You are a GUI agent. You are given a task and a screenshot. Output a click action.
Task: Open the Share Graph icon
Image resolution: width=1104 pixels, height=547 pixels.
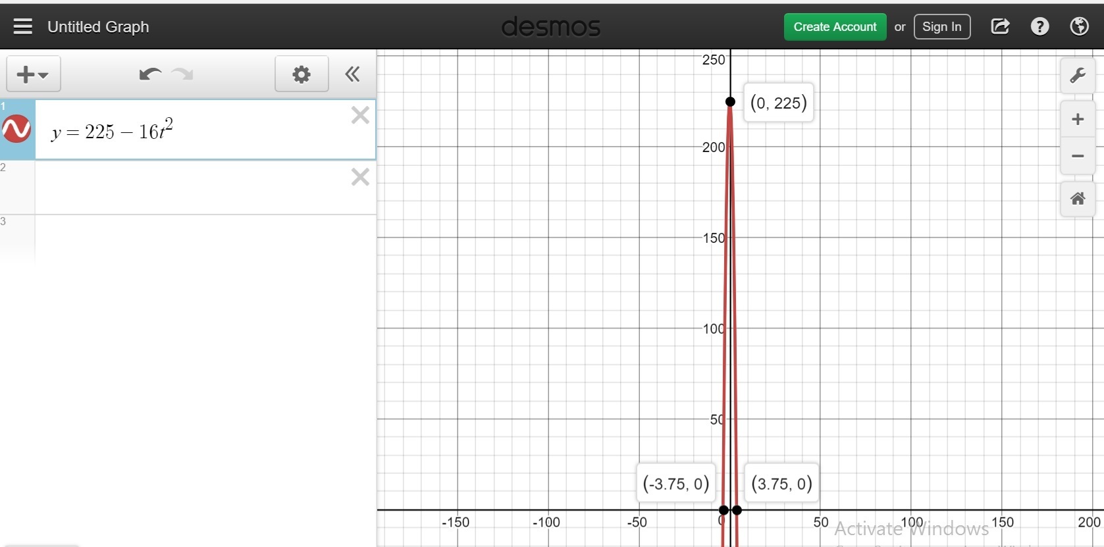pyautogui.click(x=1000, y=26)
